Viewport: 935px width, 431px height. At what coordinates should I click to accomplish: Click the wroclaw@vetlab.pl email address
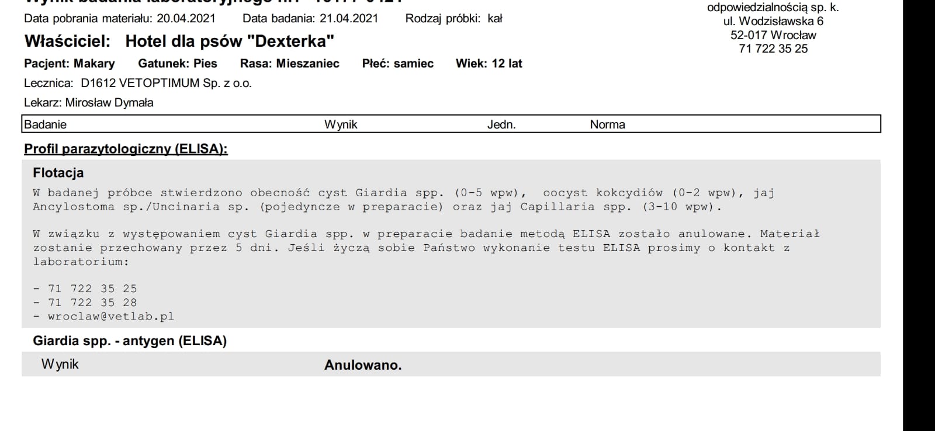pyautogui.click(x=110, y=317)
